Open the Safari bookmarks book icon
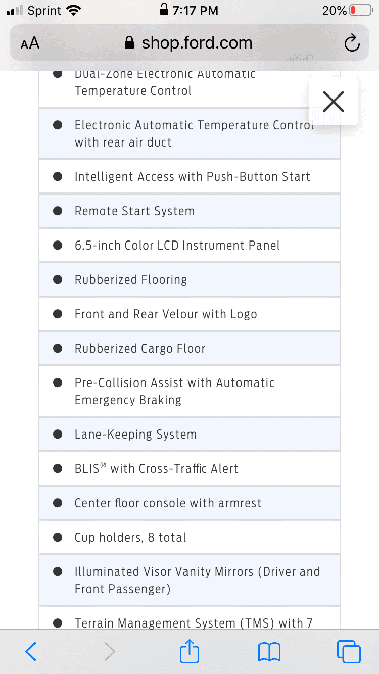Viewport: 379px width, 674px height. (x=269, y=652)
